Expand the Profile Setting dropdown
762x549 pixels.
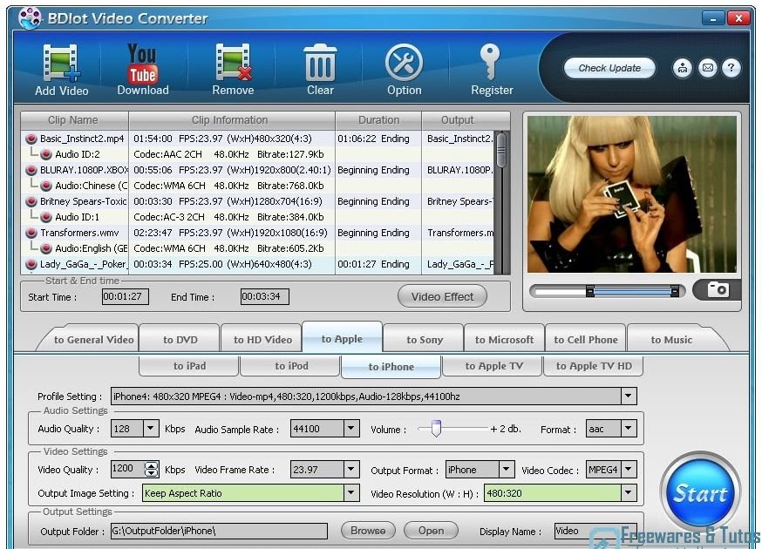629,396
